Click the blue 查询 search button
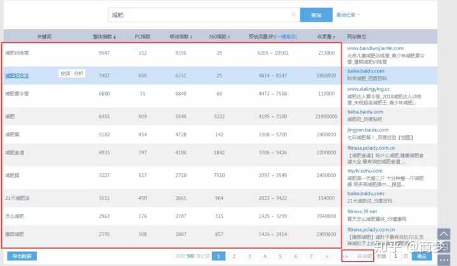 point(316,15)
